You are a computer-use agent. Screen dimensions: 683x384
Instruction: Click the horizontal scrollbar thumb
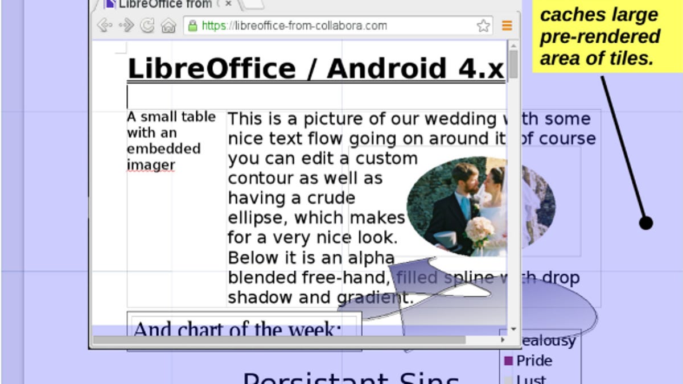pos(279,340)
